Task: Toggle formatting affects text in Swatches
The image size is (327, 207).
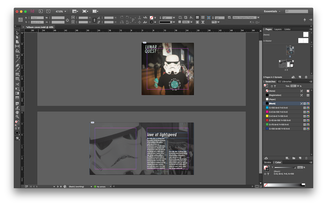Action: (275, 86)
